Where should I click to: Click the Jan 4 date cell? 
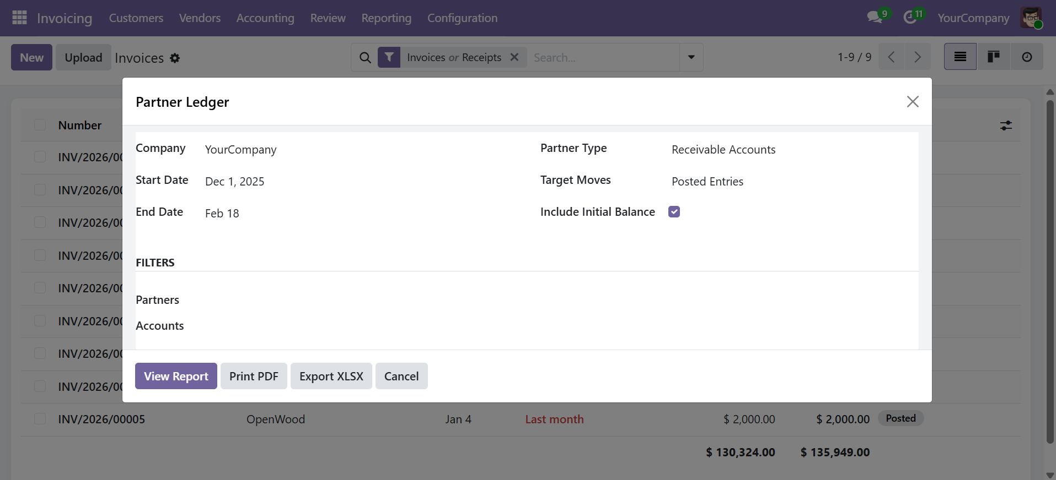[458, 419]
